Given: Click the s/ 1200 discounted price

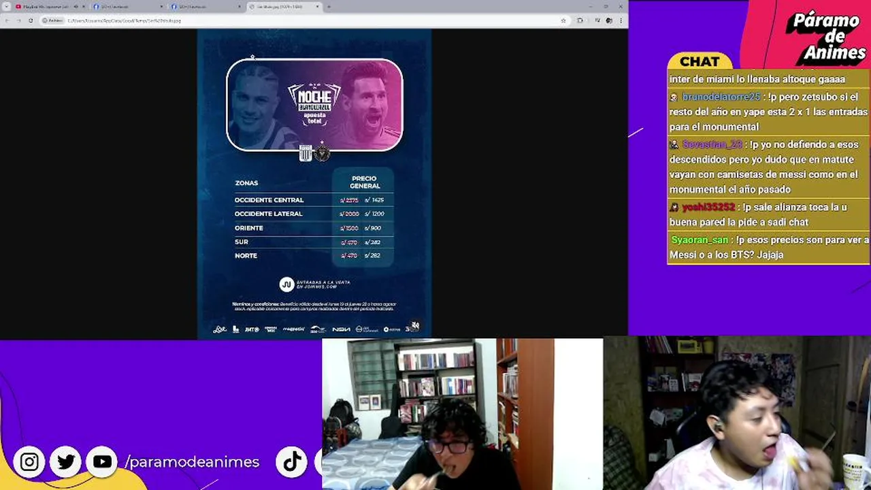Looking at the screenshot, I should [374, 214].
